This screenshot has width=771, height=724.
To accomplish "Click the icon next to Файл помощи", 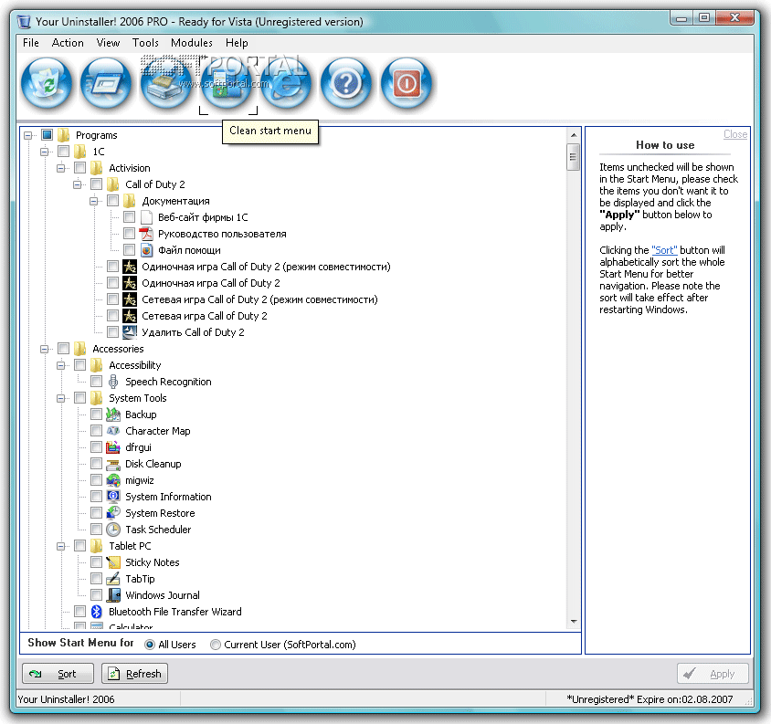I will click(146, 249).
